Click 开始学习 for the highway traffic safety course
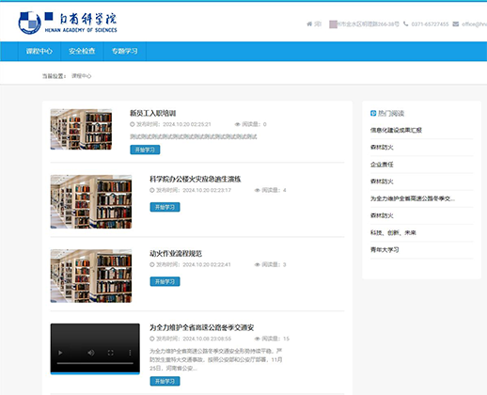This screenshot has height=395, width=487. click(165, 381)
